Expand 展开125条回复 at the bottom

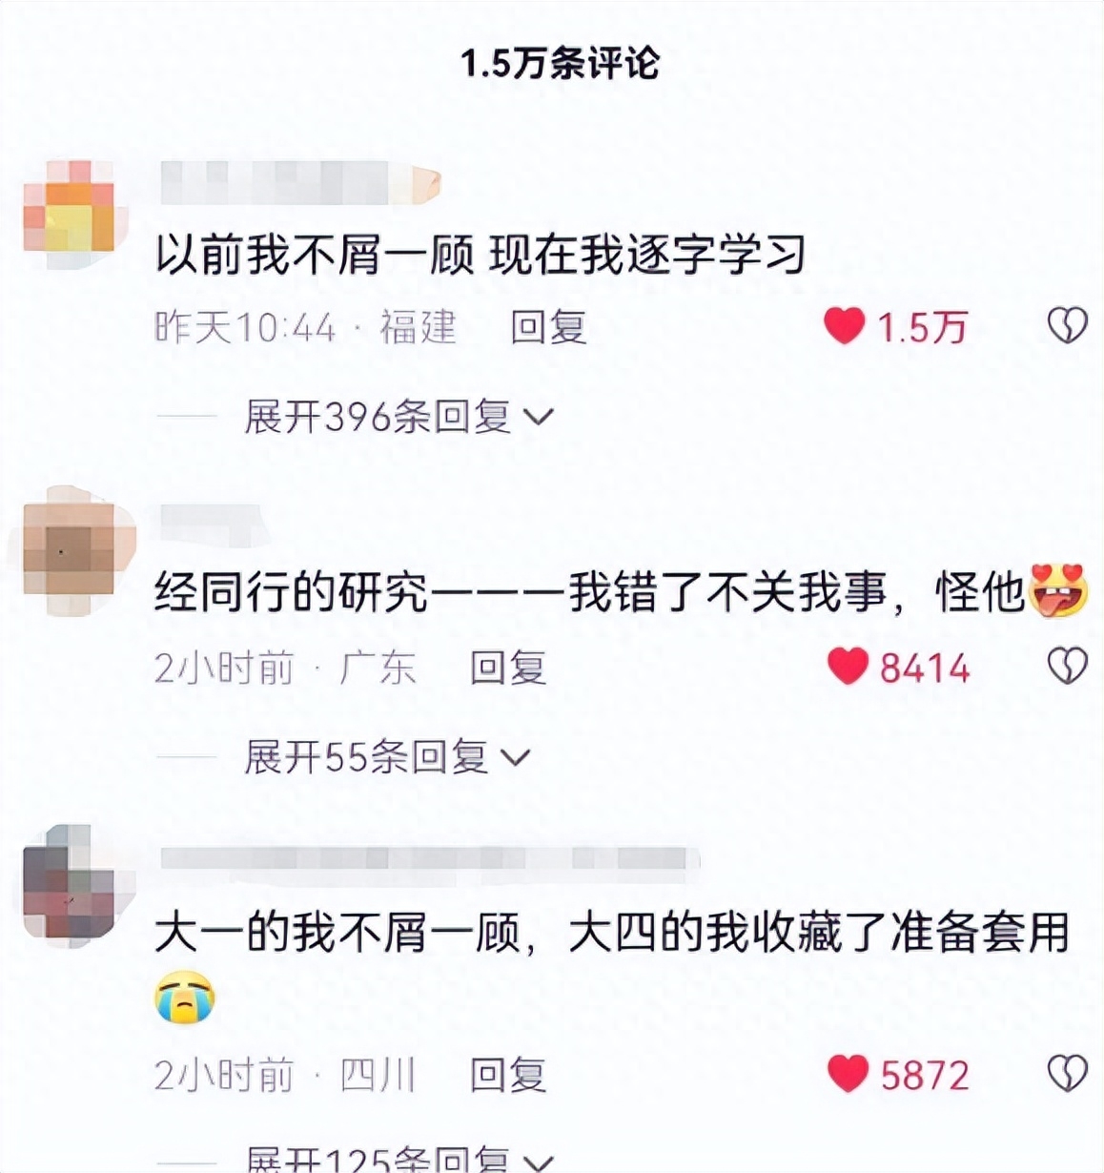[x=399, y=1159]
